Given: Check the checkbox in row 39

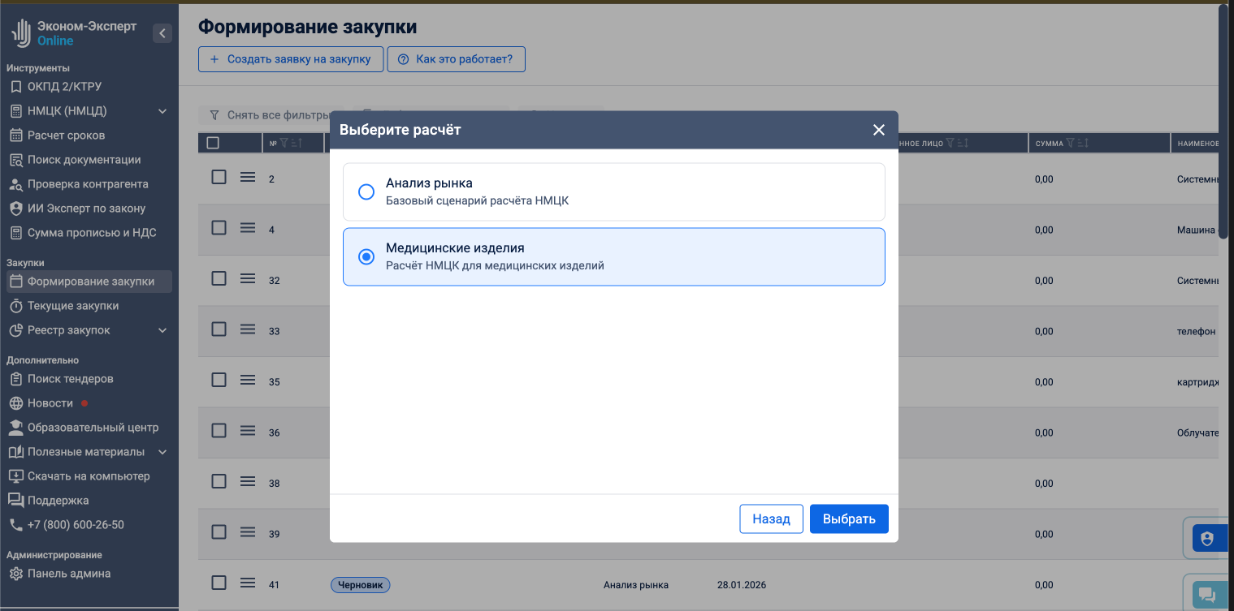Looking at the screenshot, I should pyautogui.click(x=219, y=532).
